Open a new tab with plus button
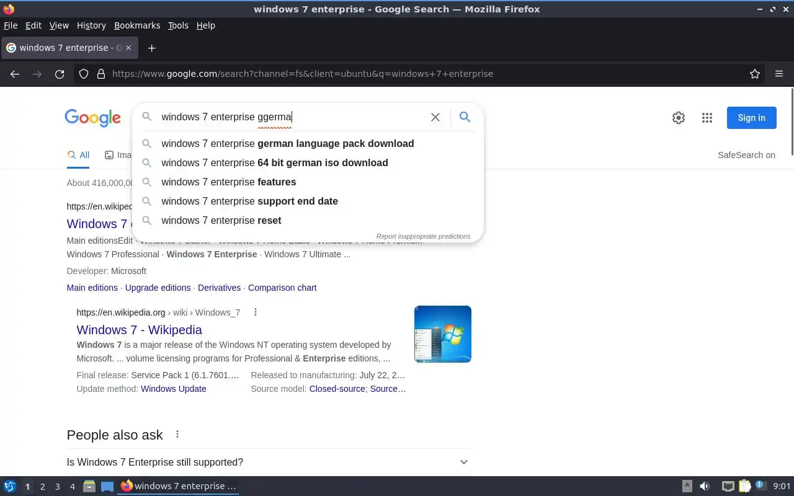The width and height of the screenshot is (794, 496). click(151, 48)
